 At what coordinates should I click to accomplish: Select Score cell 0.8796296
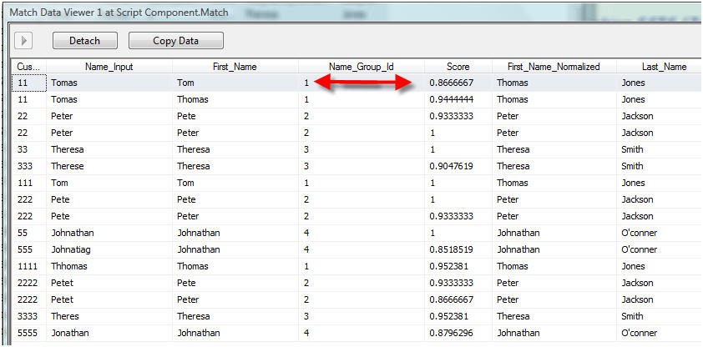(x=458, y=333)
